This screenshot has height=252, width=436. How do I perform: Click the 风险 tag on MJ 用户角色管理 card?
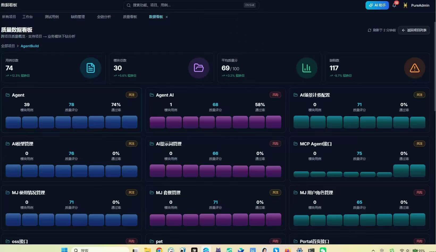(420, 193)
